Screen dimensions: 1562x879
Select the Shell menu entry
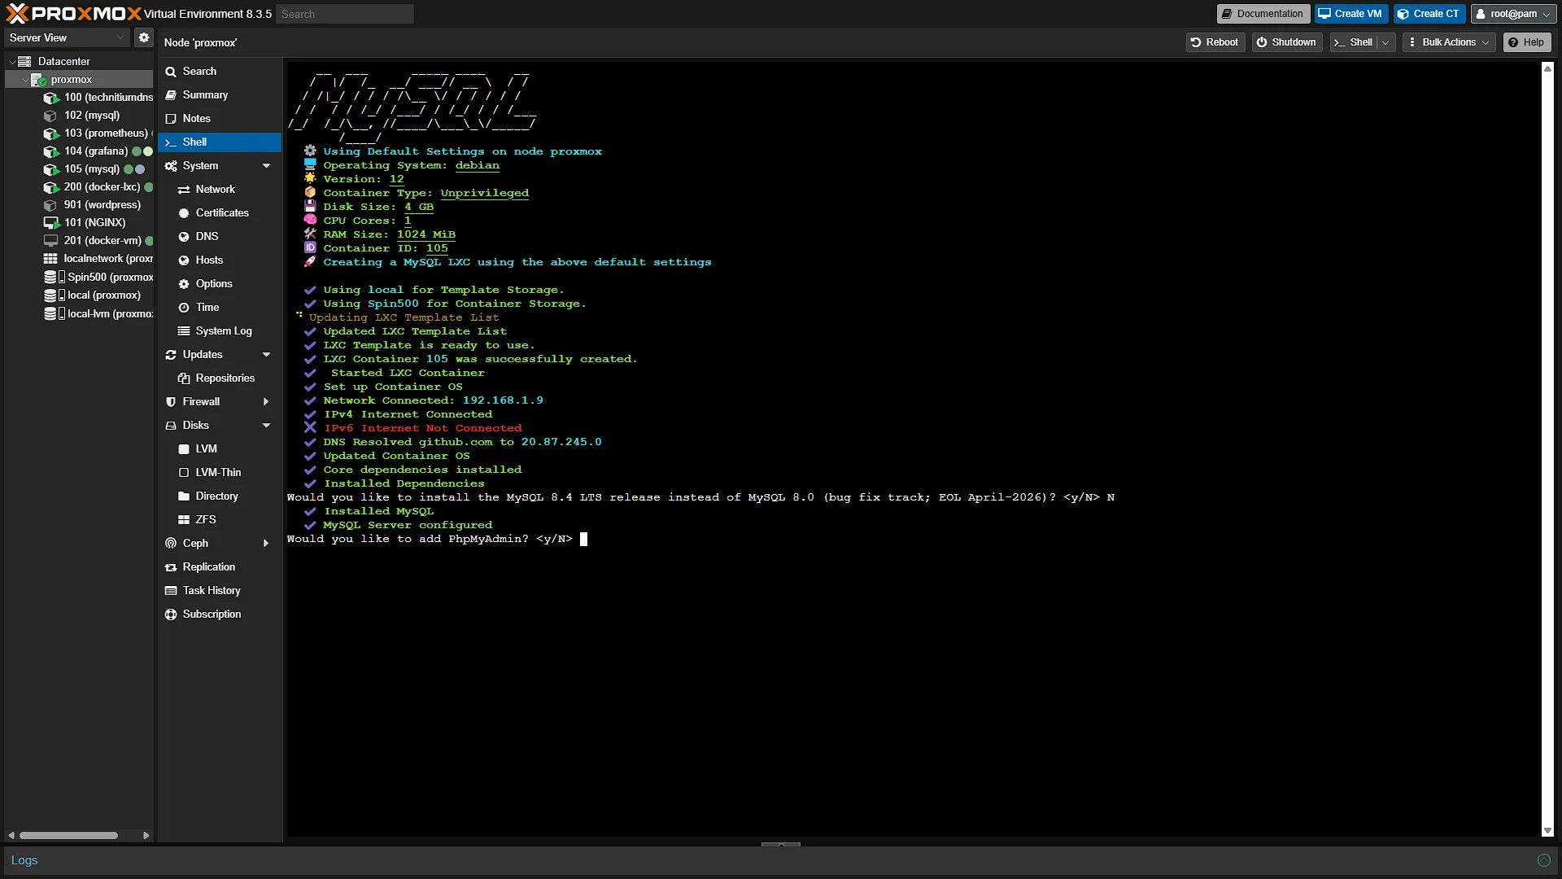(220, 142)
